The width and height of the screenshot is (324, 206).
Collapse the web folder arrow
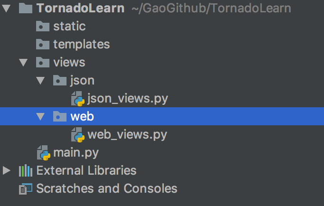[x=40, y=116]
